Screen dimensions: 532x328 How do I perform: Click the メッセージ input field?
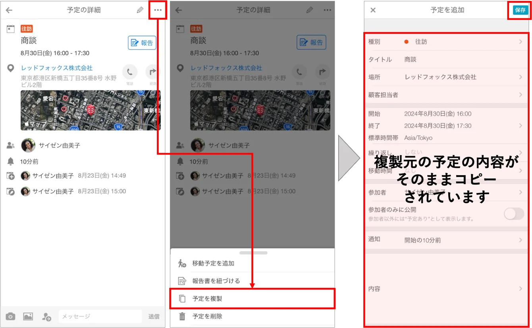[x=100, y=316]
